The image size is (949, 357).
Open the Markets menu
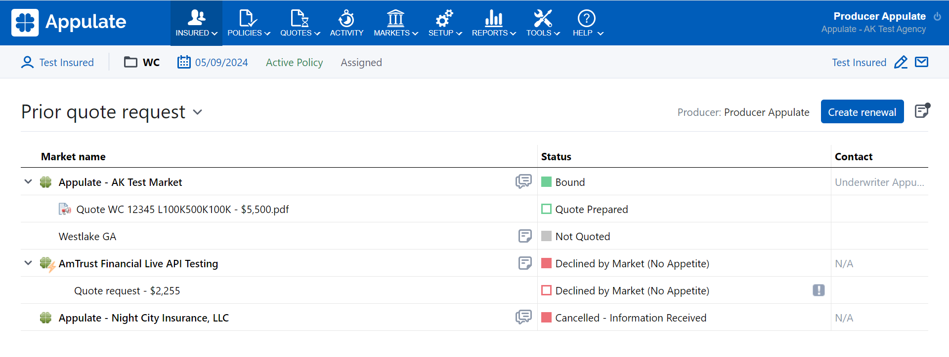395,23
